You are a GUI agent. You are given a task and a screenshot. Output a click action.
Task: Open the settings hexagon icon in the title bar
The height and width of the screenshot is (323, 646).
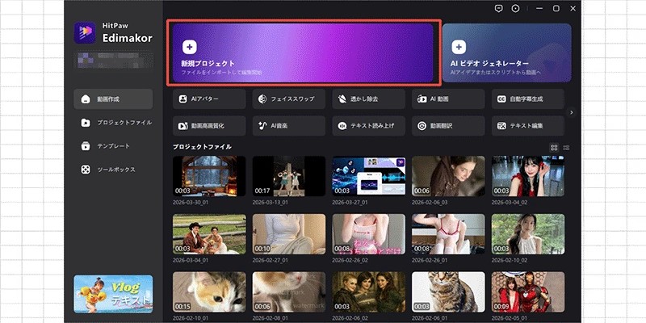(515, 9)
